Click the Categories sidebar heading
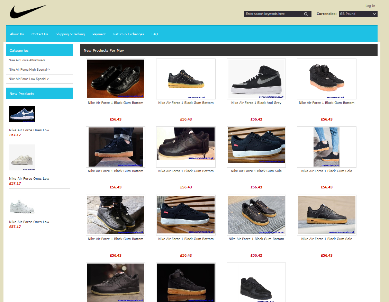The width and height of the screenshot is (389, 302). (x=19, y=51)
